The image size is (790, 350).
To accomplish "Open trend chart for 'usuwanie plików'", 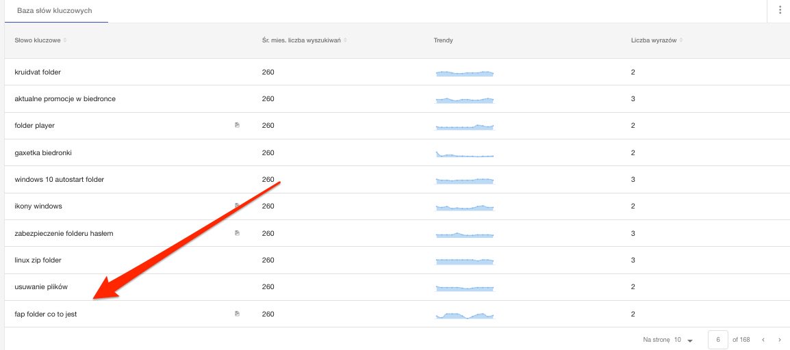I will [465, 288].
